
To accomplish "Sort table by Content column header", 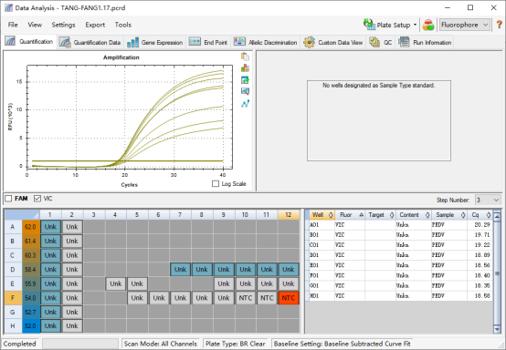I will point(414,215).
